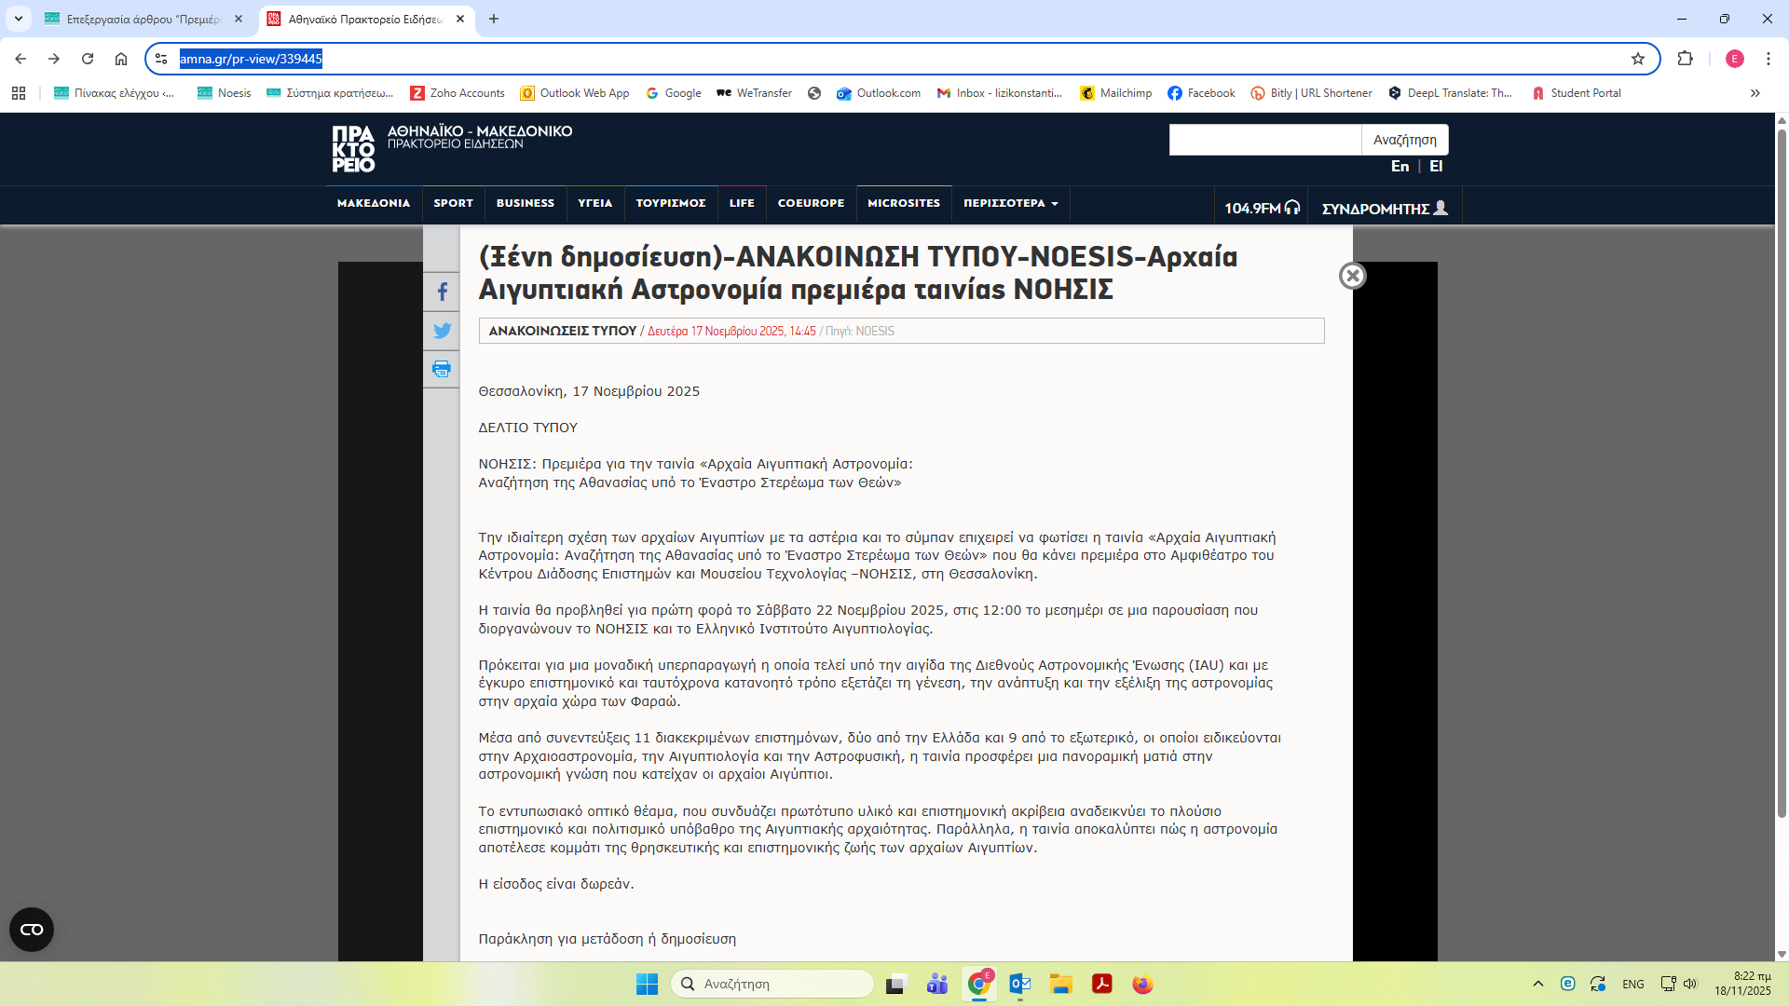Click the print article icon
1789x1006 pixels.
click(442, 369)
